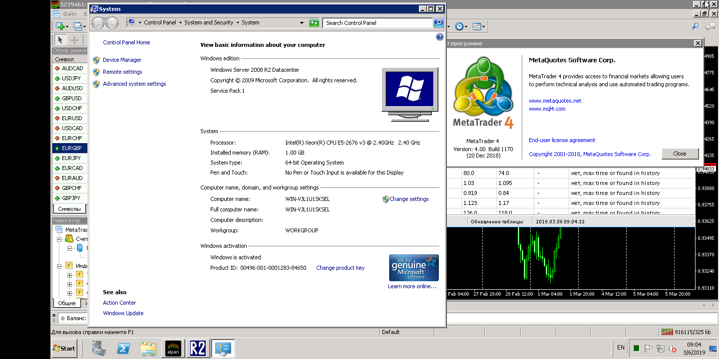Switch to Общие tab in Navigator

click(x=67, y=303)
